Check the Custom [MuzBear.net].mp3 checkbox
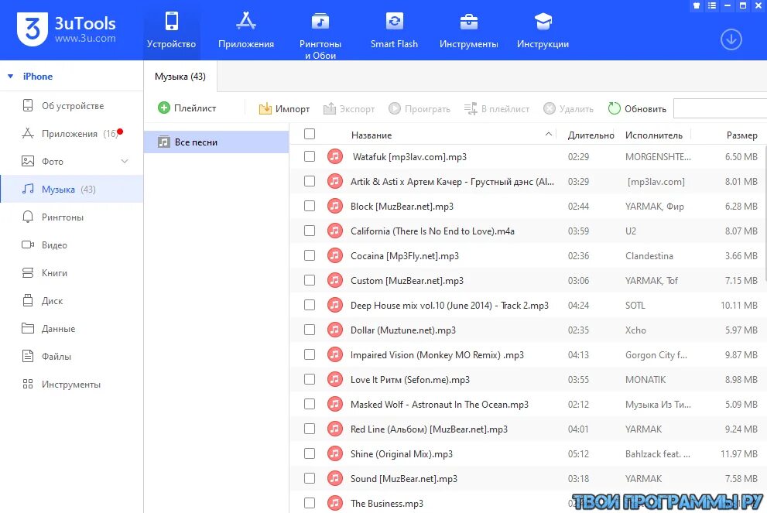The image size is (767, 513). tap(310, 280)
